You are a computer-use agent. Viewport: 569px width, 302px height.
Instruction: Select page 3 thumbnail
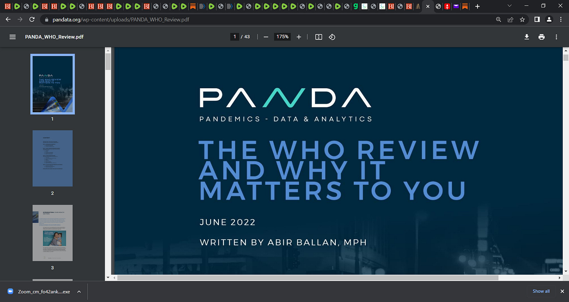52,233
